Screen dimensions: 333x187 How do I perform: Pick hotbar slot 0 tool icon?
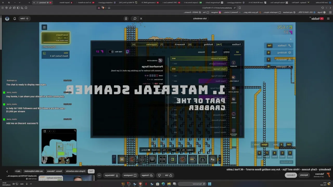tap(122, 159)
